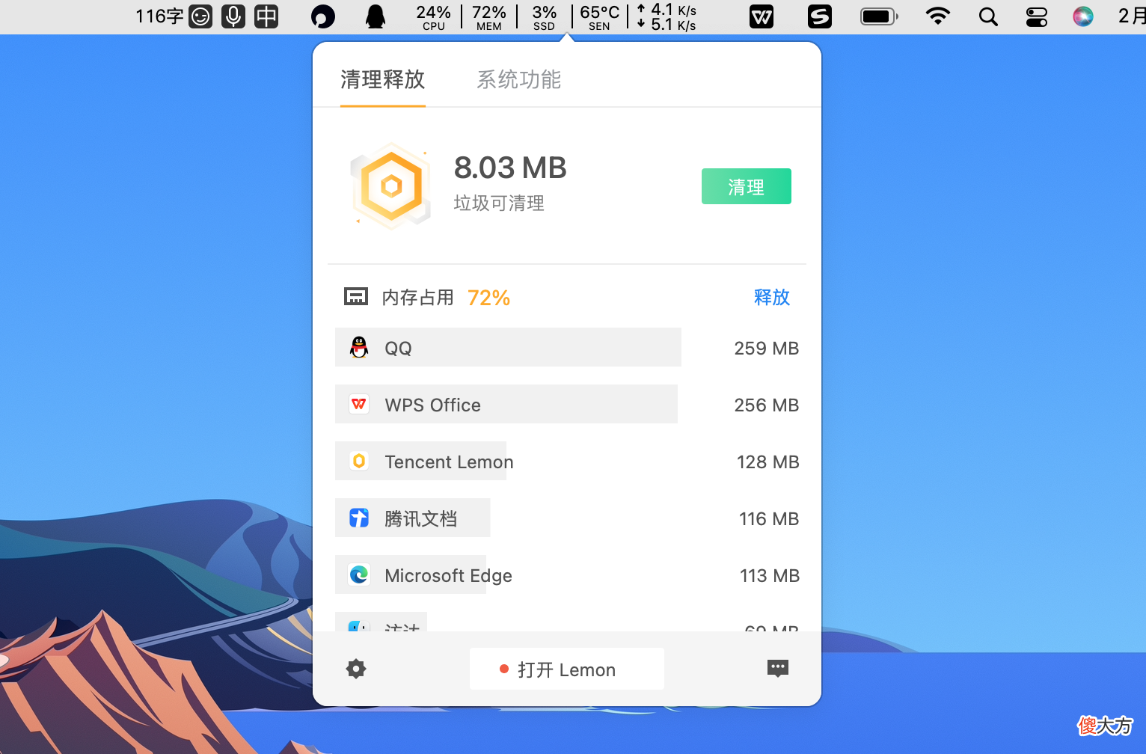Click the Microsoft Edge icon in list
Viewport: 1146px width, 754px height.
[x=359, y=574]
